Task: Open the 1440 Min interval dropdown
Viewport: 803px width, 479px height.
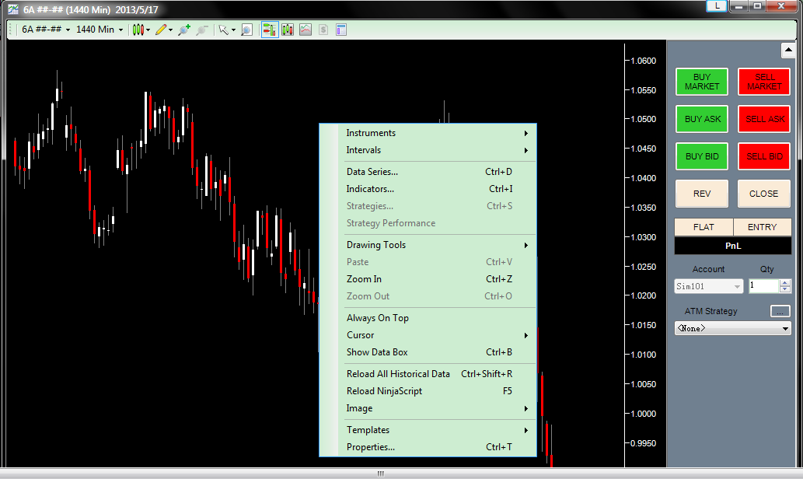Action: [100, 30]
